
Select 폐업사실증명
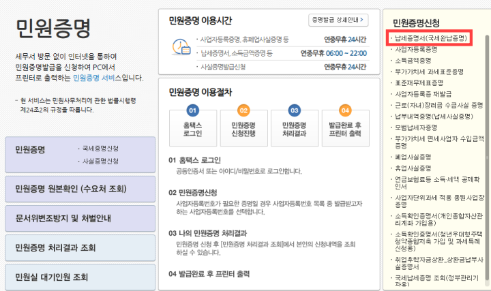[413, 157]
